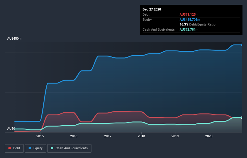Select the Equity line end marker
Screen dimensions: 247x158
point(242,45)
